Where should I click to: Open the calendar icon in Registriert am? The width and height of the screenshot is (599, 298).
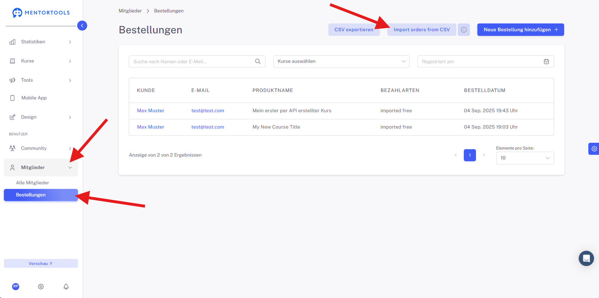(x=546, y=61)
